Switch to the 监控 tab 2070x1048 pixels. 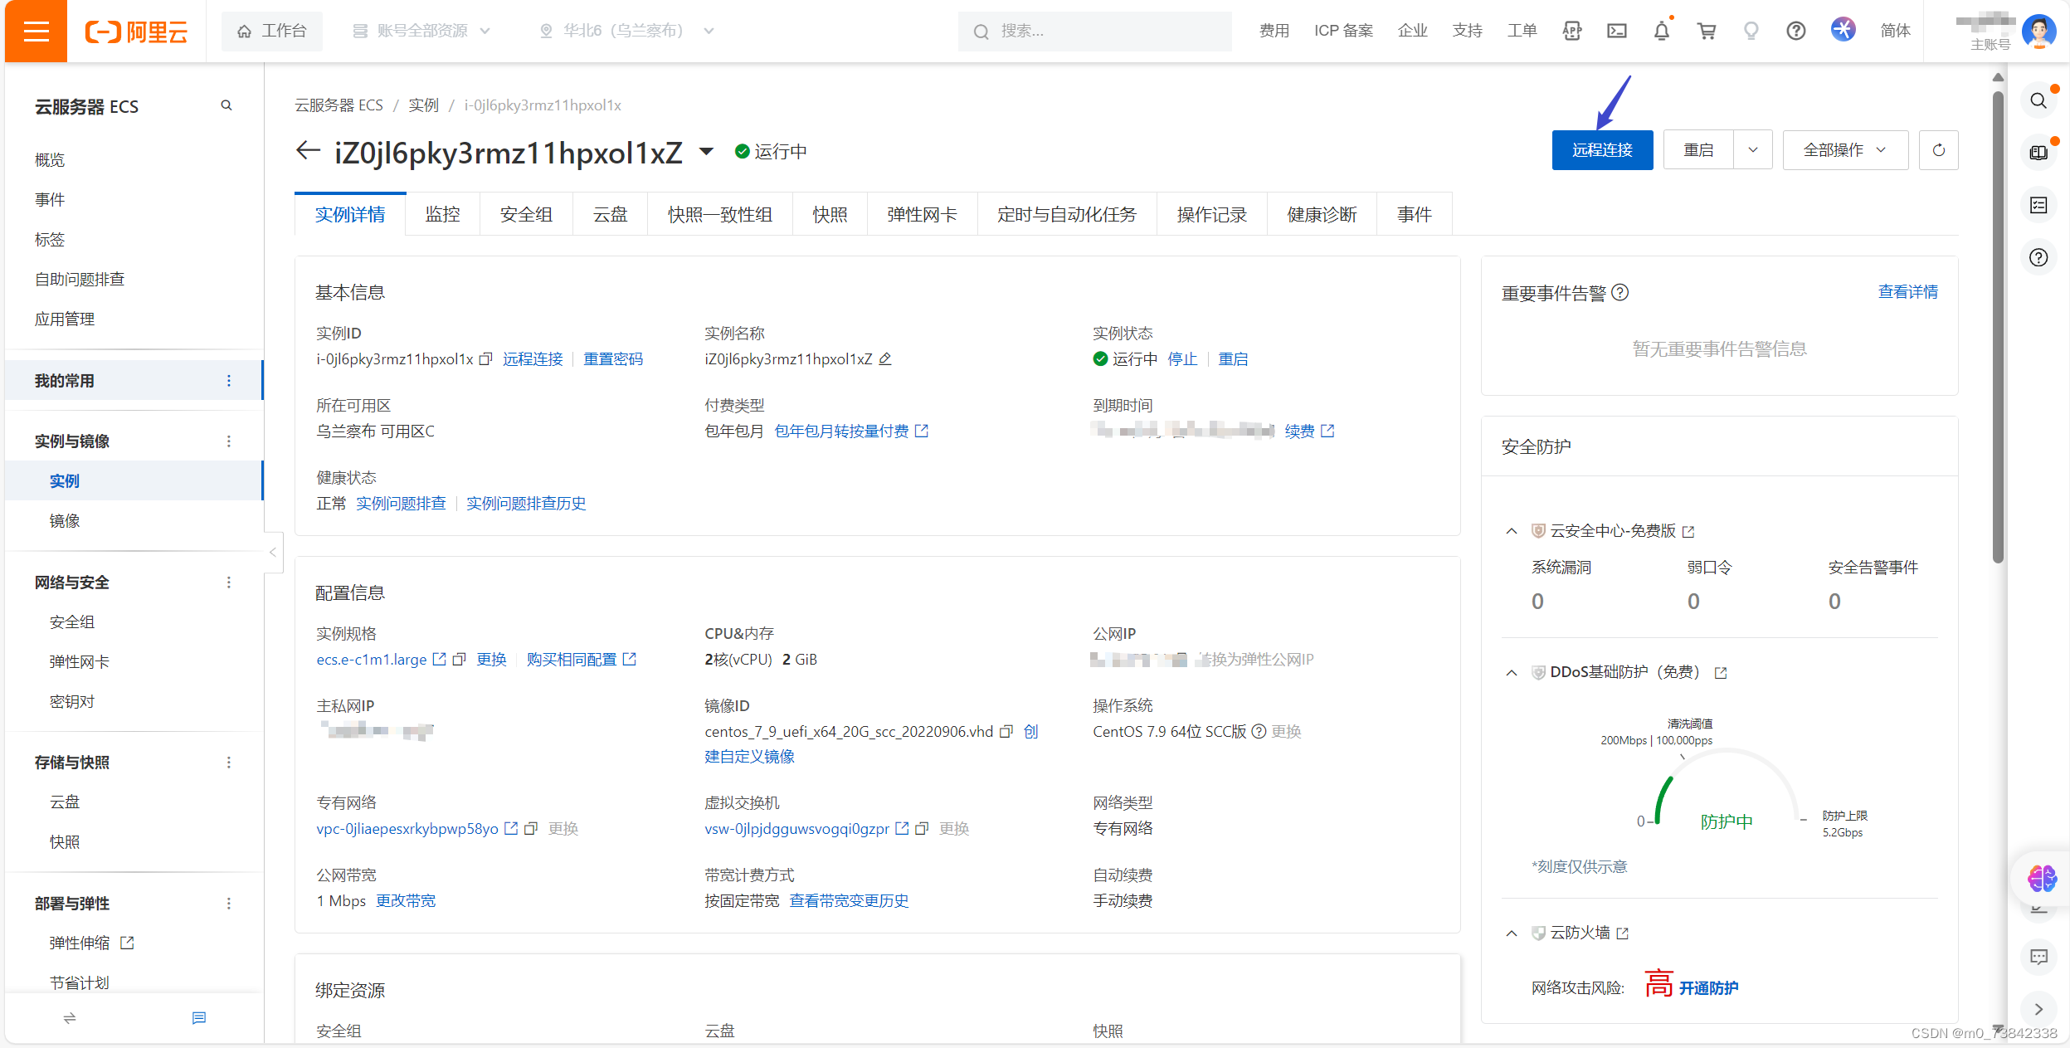pyautogui.click(x=443, y=215)
